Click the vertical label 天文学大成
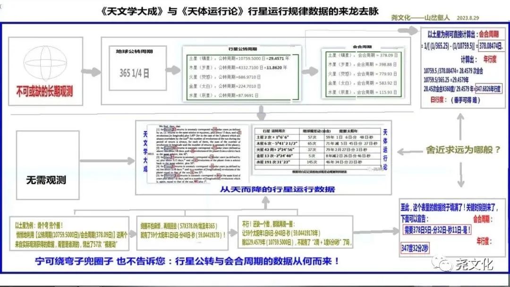510x287 pixels. [x=145, y=152]
